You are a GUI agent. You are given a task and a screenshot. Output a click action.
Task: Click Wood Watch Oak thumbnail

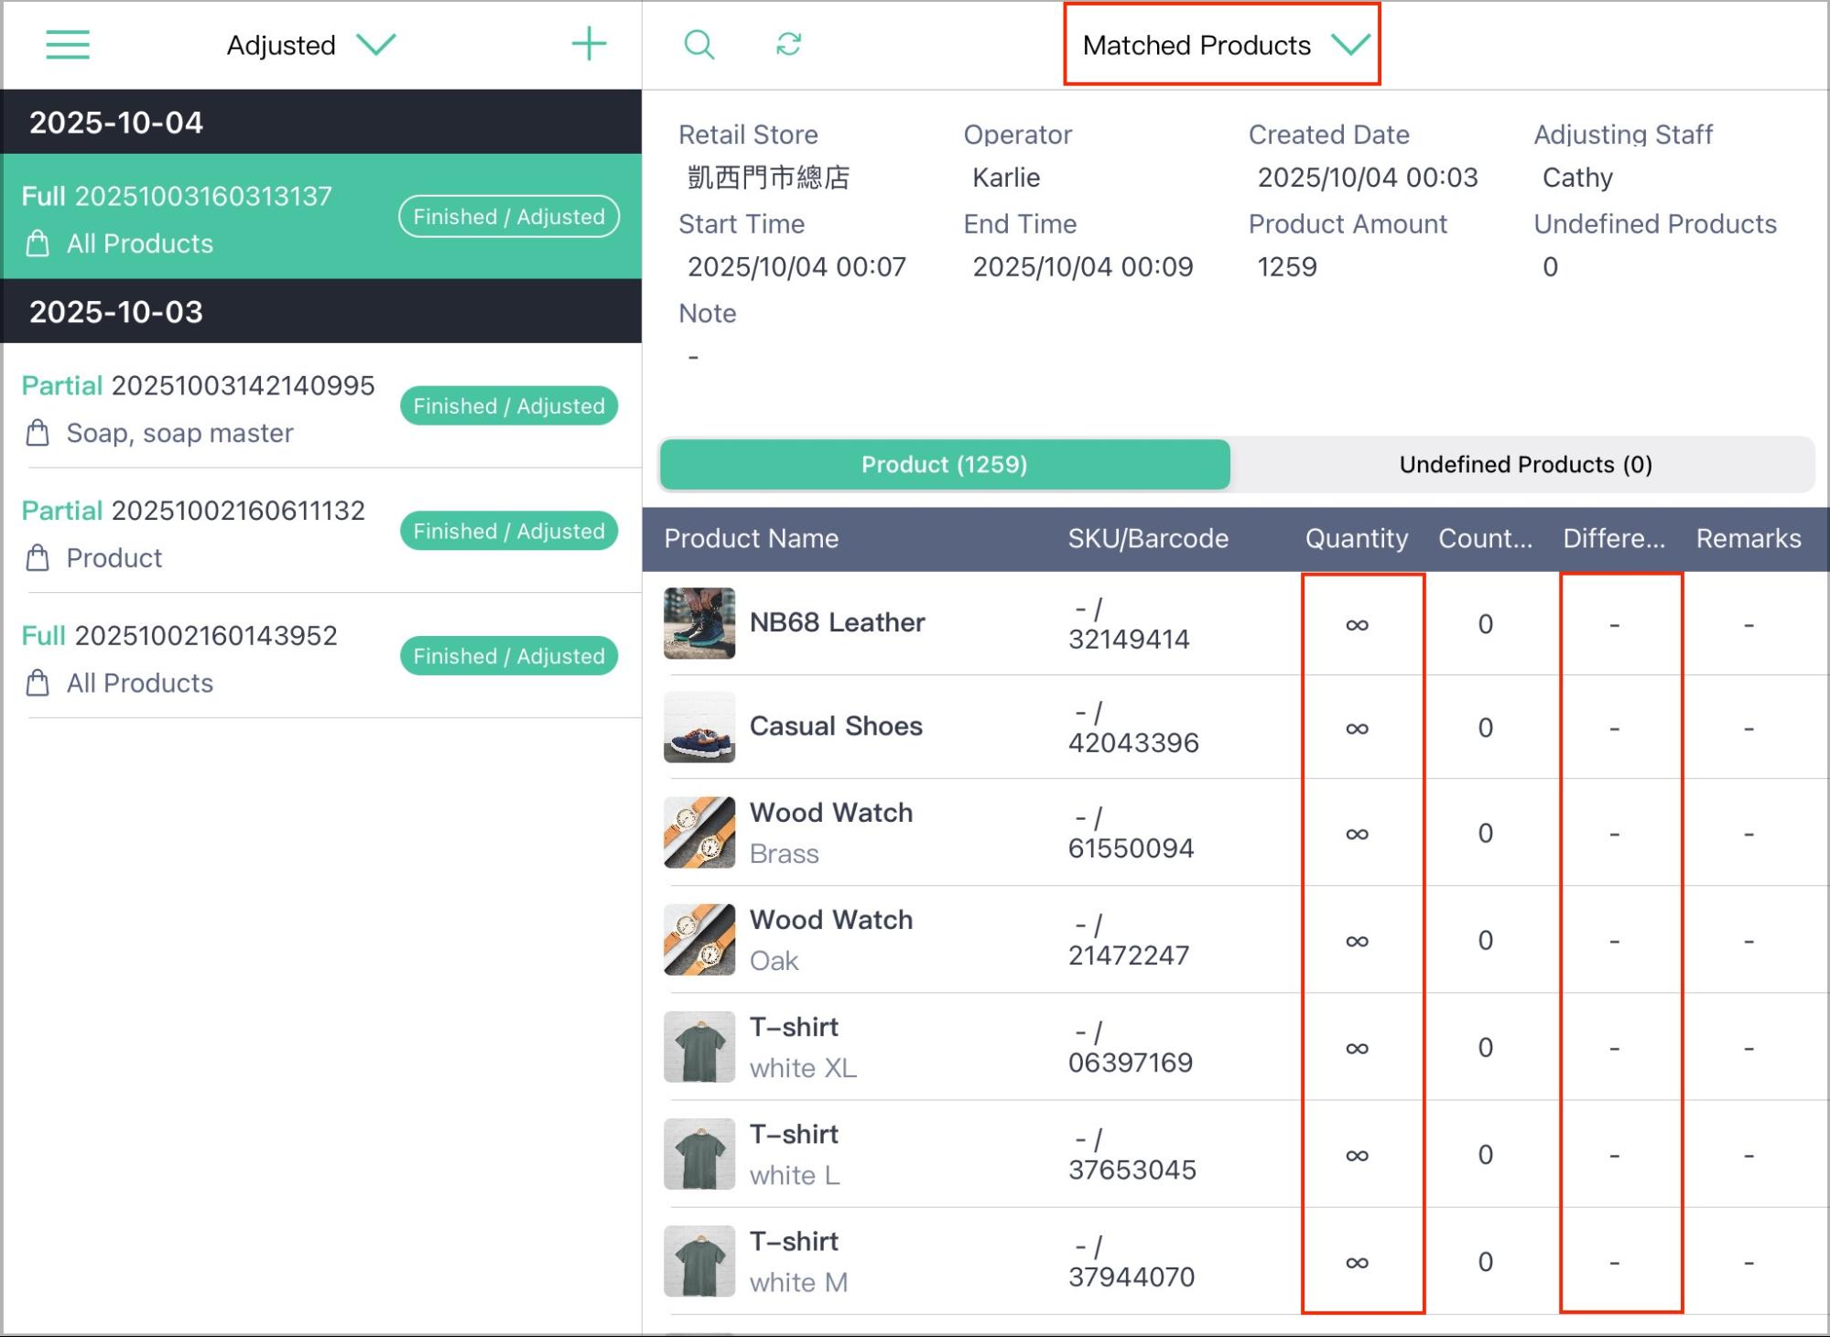699,940
